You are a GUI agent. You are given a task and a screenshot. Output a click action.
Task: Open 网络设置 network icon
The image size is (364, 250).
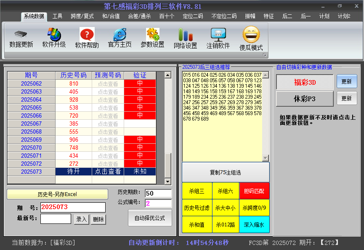[x=186, y=35]
